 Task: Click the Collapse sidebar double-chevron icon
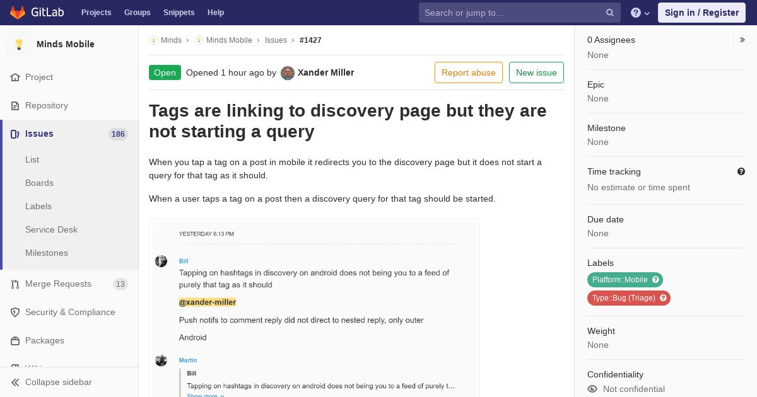[x=15, y=383]
